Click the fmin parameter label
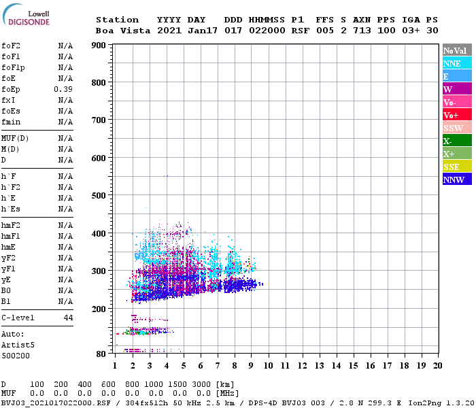The height and width of the screenshot is (408, 476). [x=11, y=122]
